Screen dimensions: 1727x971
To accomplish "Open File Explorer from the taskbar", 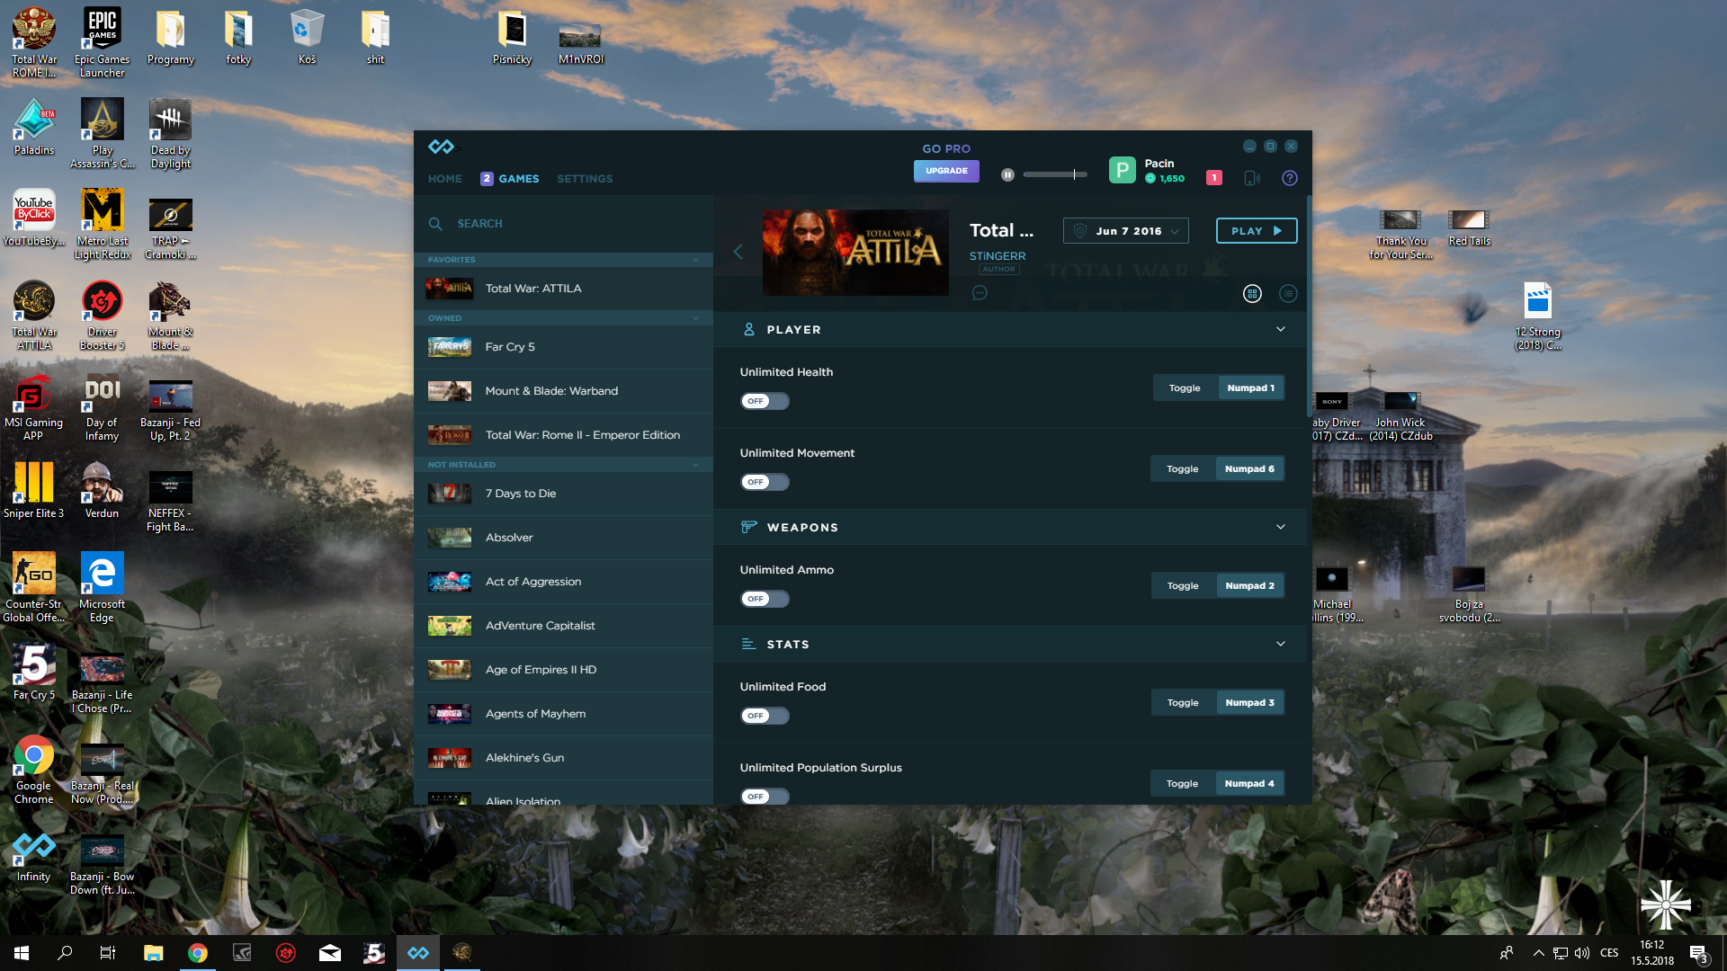I will [154, 952].
